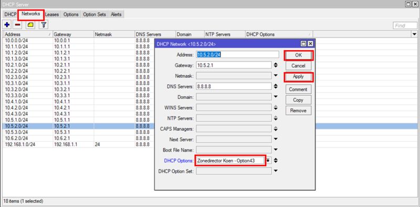Viewport: 420px width, 207px height.
Task: Select the 10.3.1.0/24 network row
Action: tap(78, 83)
